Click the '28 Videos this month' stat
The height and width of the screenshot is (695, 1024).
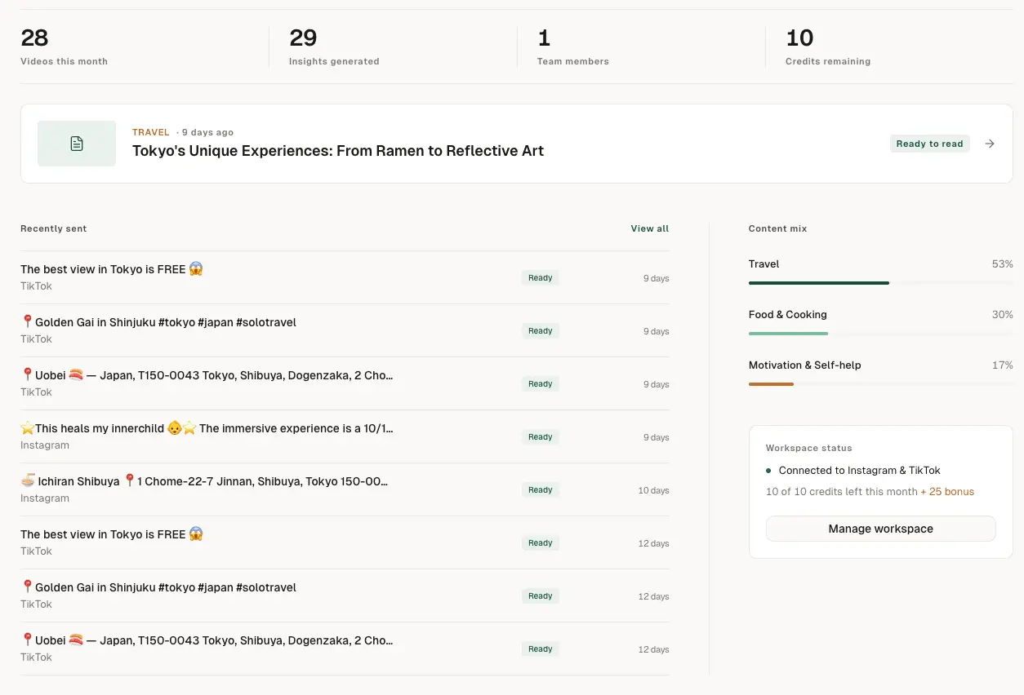click(x=64, y=47)
